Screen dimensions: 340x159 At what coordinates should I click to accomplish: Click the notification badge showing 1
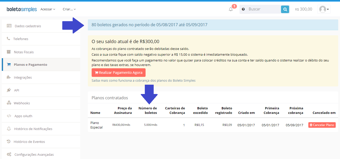tap(234, 6)
